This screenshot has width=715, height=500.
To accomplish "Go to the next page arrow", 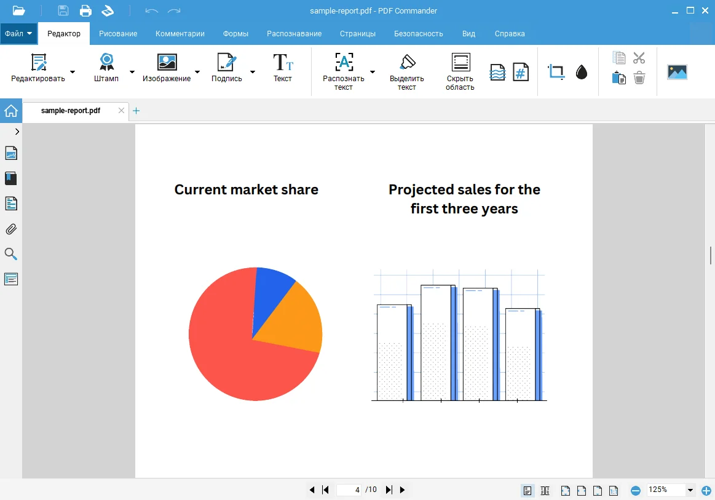I will coord(403,490).
